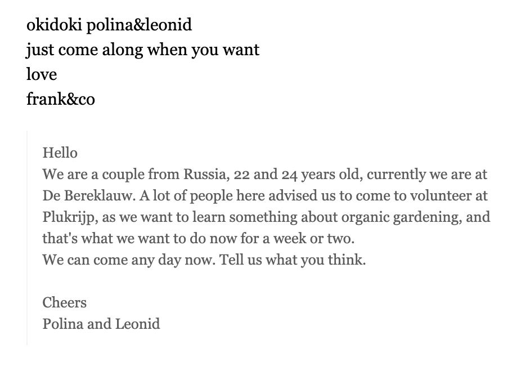Click 'Cheers' in the quoted message
Viewport: 512px width, 366px height.
pyautogui.click(x=64, y=302)
